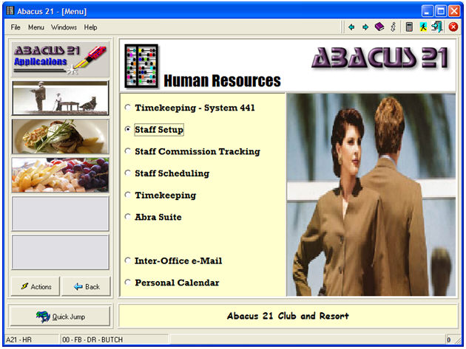Screen dimensions: 466x349
Task: Open the calculator toolbar icon
Action: click(409, 27)
